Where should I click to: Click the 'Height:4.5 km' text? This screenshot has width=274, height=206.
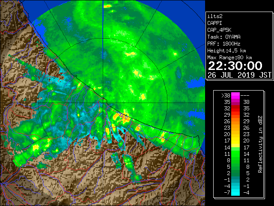click(226, 51)
